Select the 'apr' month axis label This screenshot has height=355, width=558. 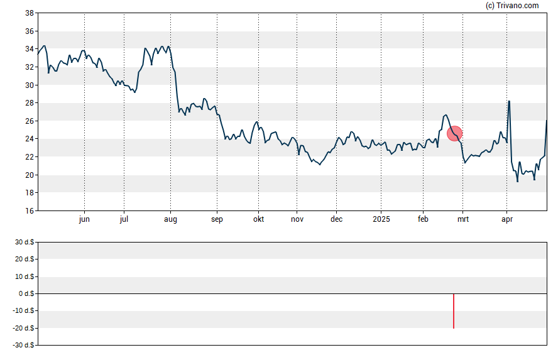[507, 219]
